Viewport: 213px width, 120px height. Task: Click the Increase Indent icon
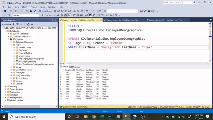111,15
